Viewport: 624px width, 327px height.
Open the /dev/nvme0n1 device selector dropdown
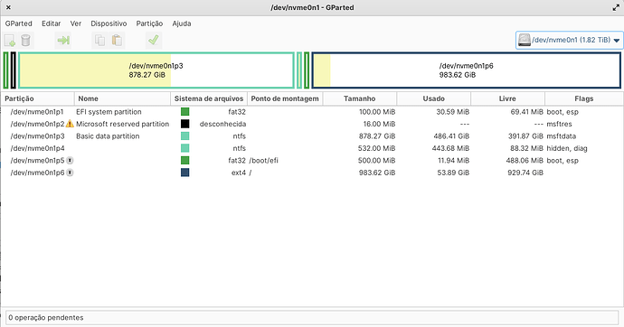[569, 40]
